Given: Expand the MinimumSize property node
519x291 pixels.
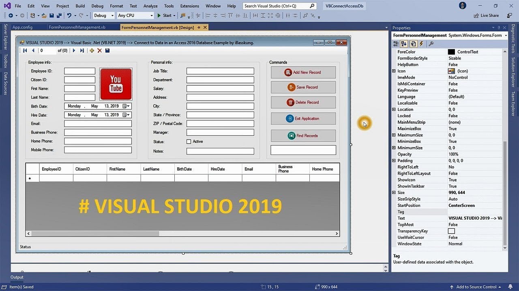Looking at the screenshot, I should (x=394, y=148).
